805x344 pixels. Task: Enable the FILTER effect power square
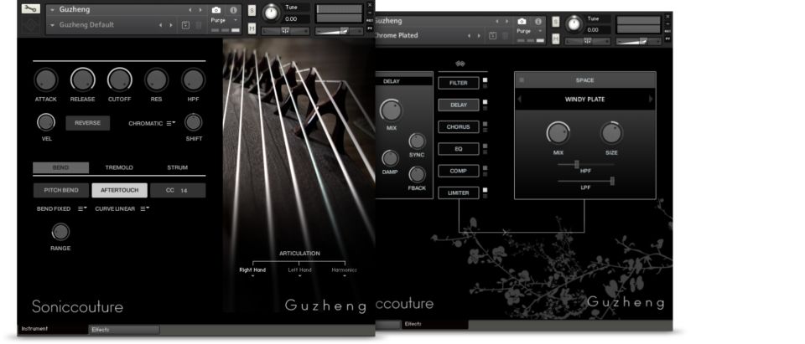tap(485, 81)
